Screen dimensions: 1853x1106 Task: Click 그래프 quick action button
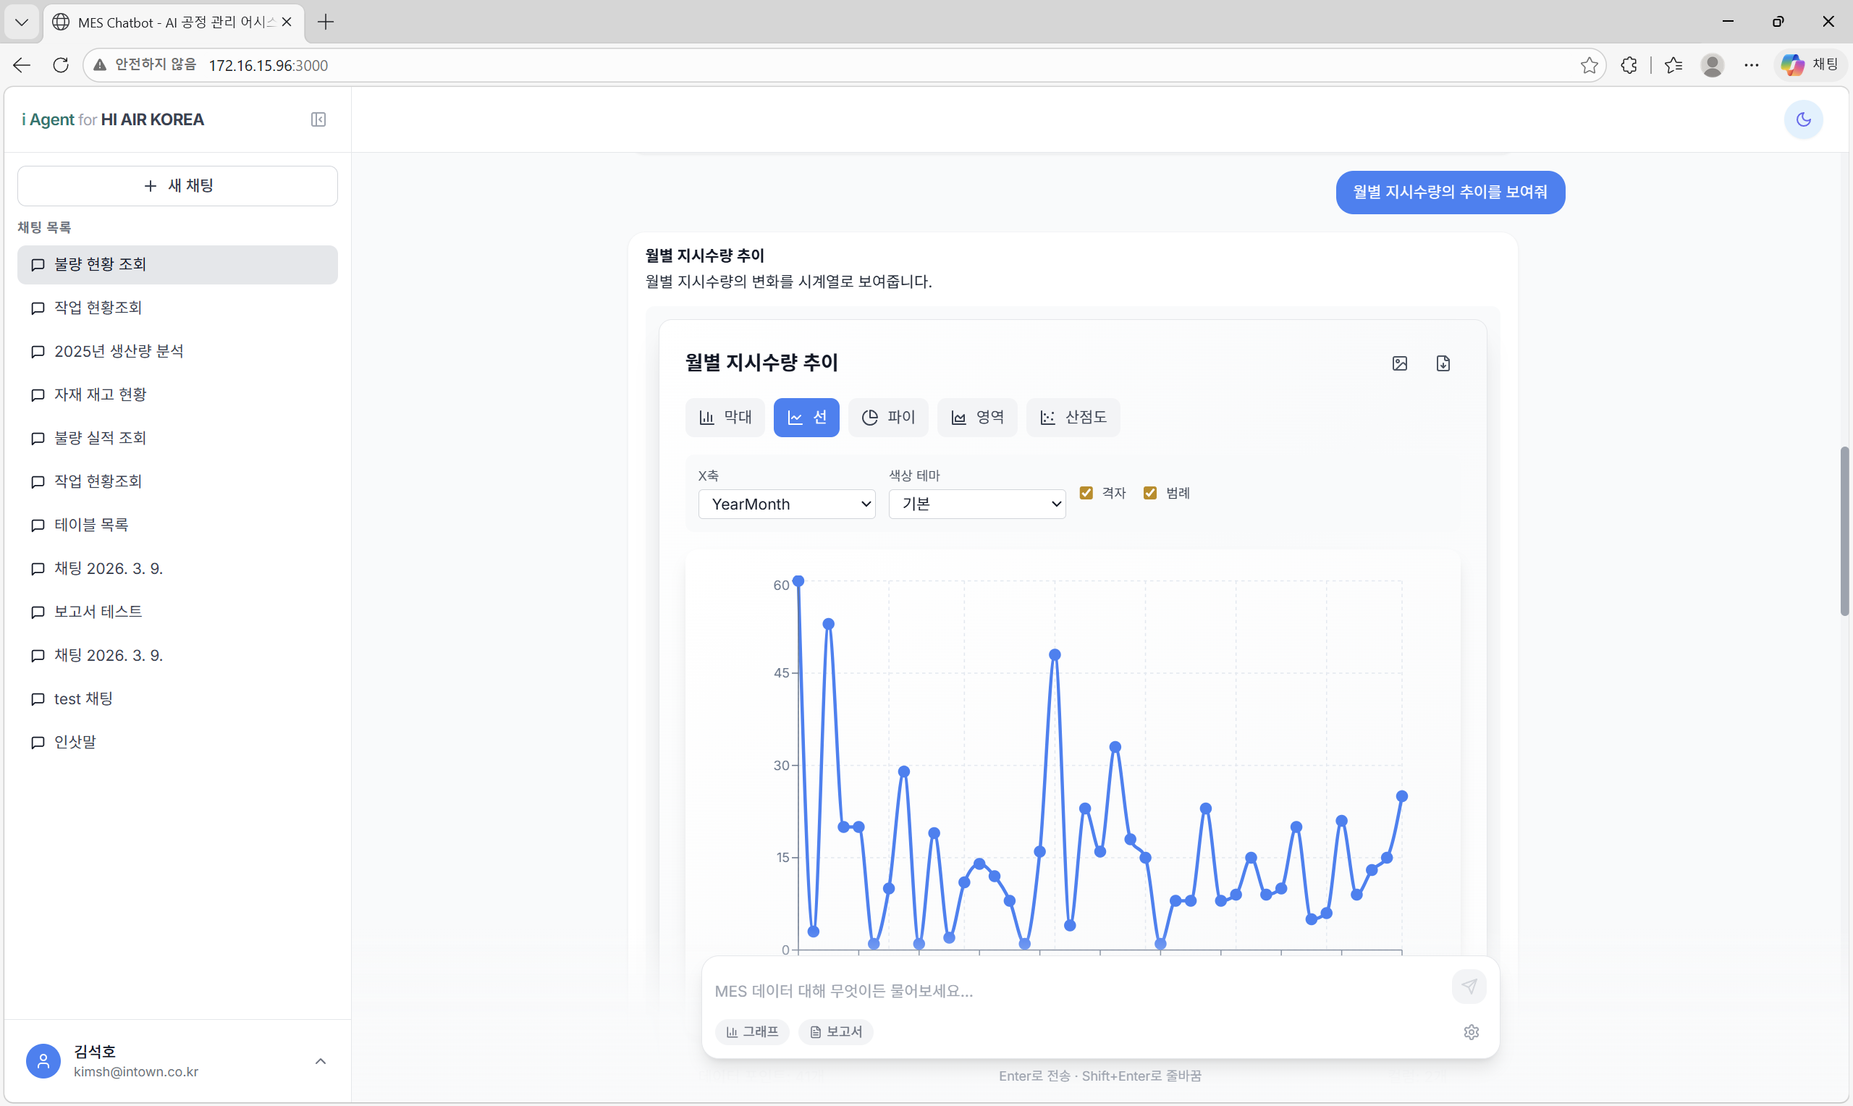pyautogui.click(x=752, y=1031)
